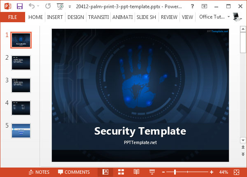This screenshot has height=177, width=247.
Task: Click the PowerPoint application logo icon
Action: click(7, 6)
